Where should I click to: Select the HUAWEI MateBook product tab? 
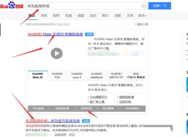(97, 75)
